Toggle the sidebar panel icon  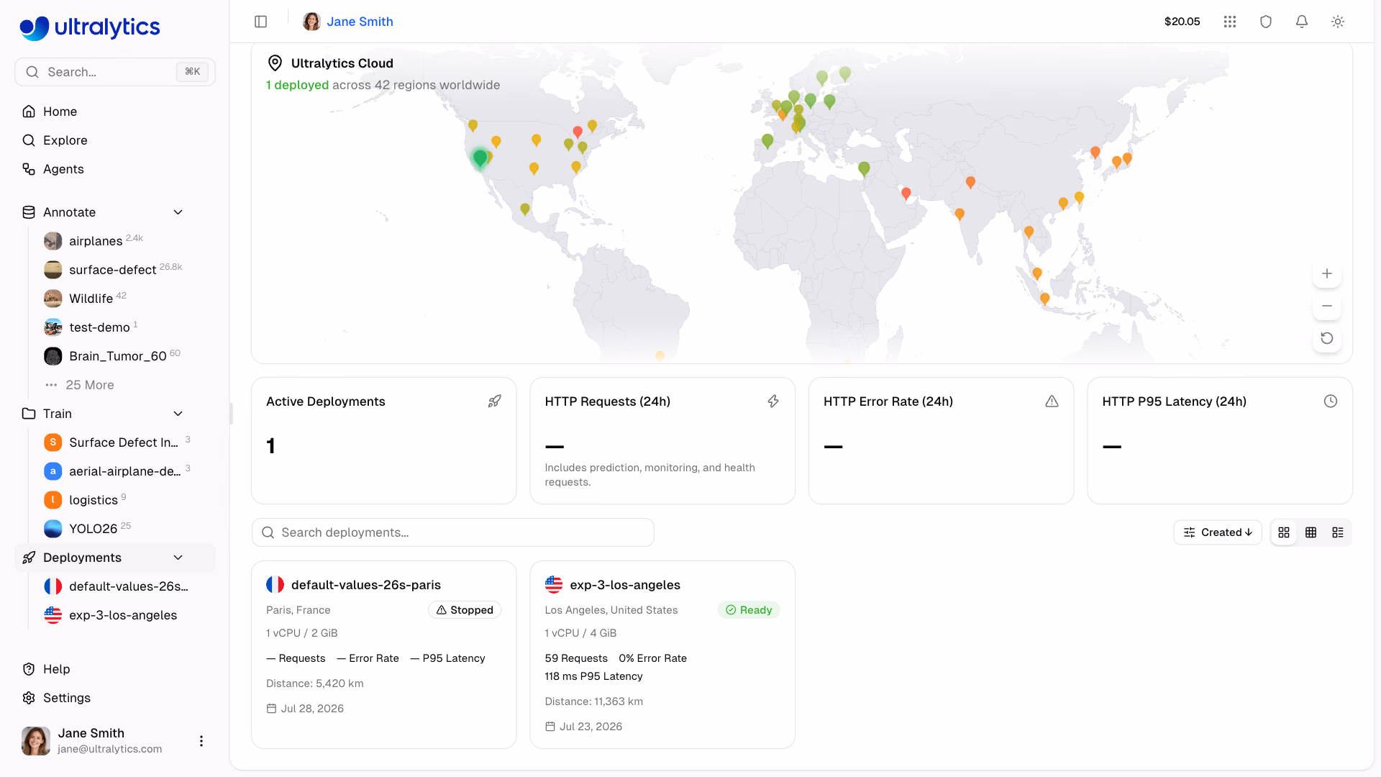click(260, 22)
